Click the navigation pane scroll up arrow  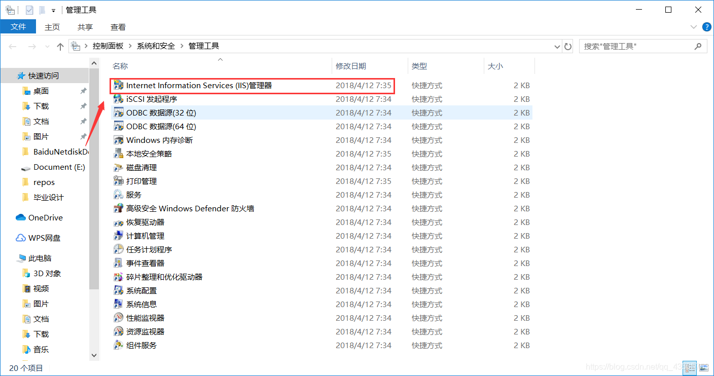pos(94,63)
